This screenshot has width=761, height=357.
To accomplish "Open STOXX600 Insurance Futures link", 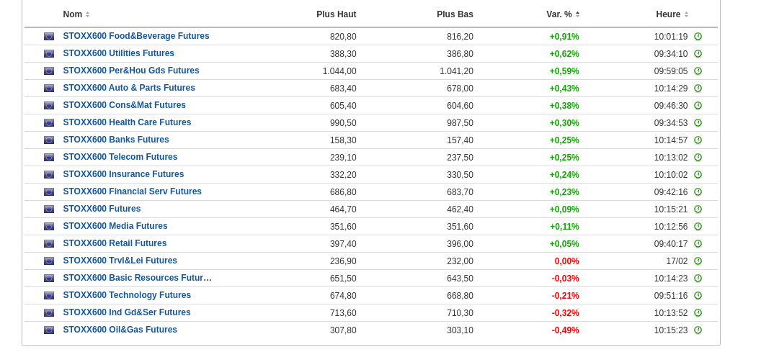I will 123,174.
